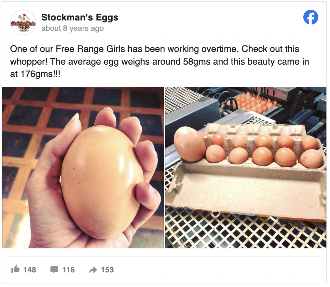The height and width of the screenshot is (287, 330).
Task: Click the "about 8 years ago" timestamp
Action: [72, 28]
